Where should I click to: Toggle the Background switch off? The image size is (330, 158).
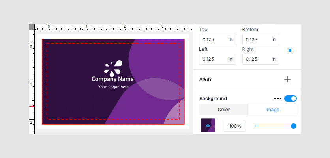291,99
